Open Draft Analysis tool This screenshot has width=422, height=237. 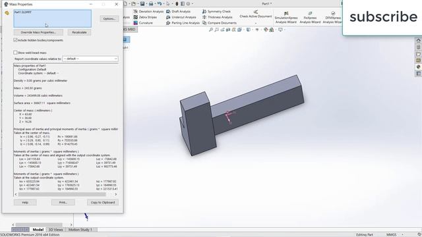(x=179, y=12)
